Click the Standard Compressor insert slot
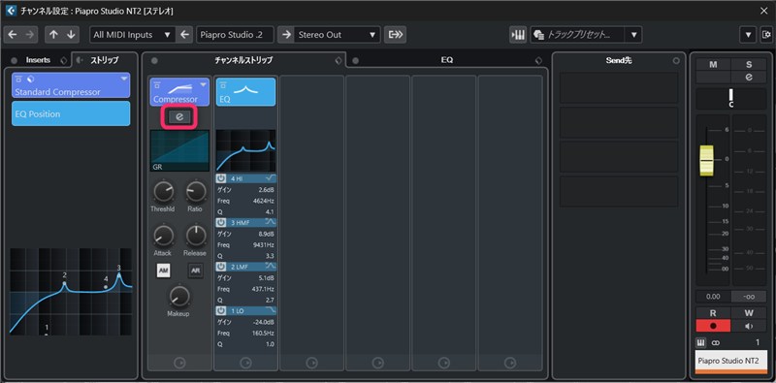776x383 pixels. (71, 85)
